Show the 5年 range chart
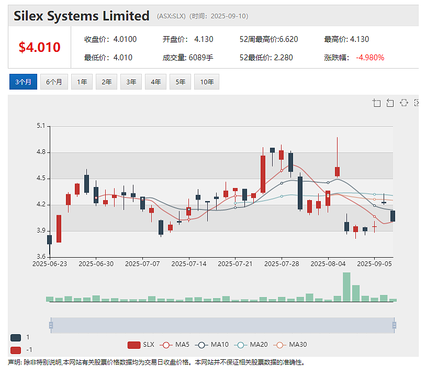This screenshot has height=375, width=426. click(180, 82)
